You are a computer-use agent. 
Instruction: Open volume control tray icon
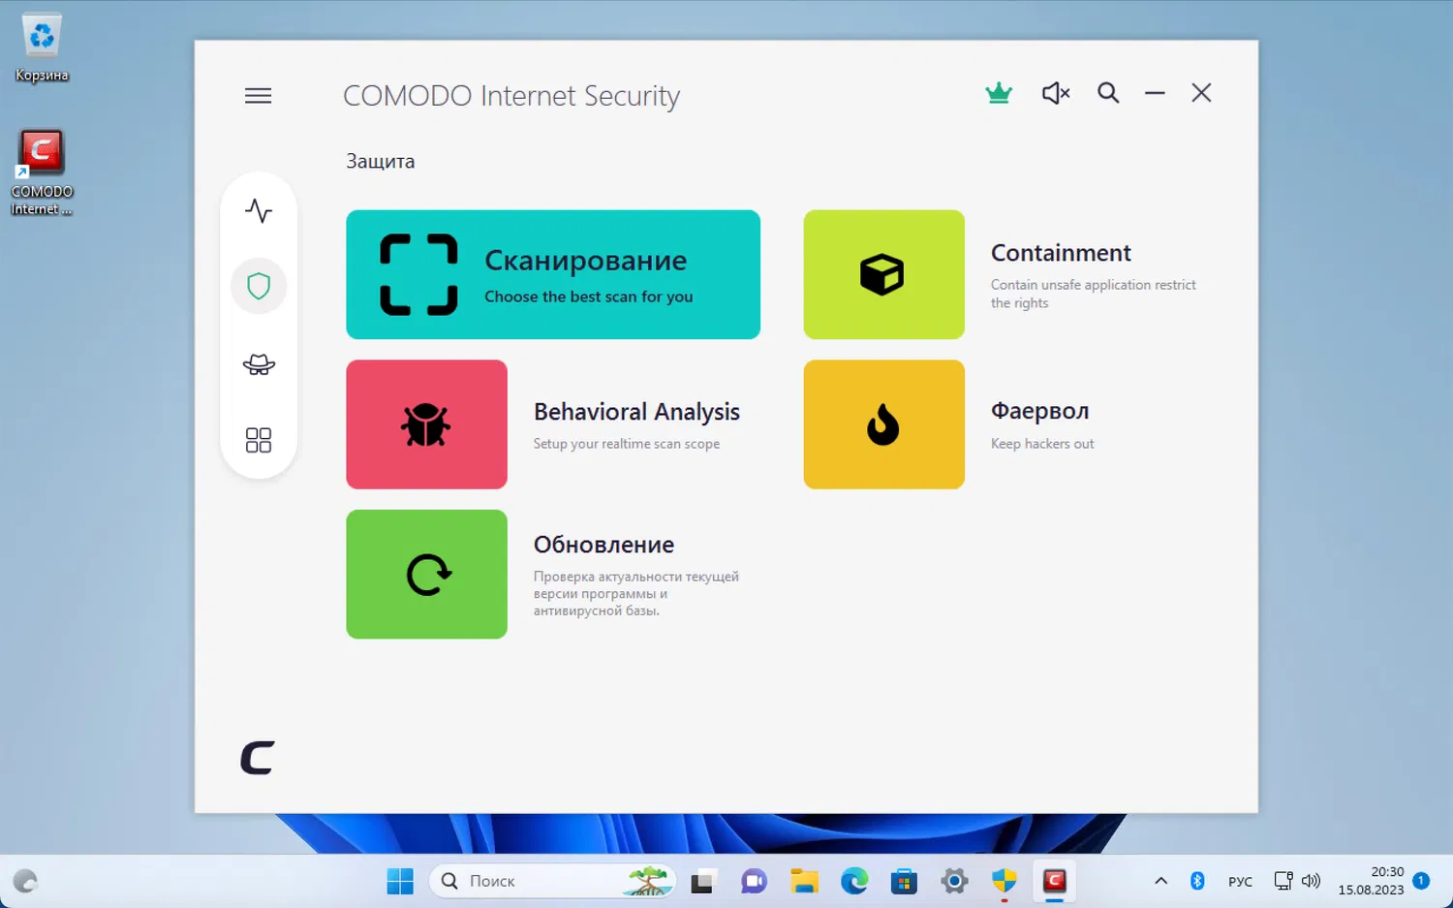[1311, 881]
